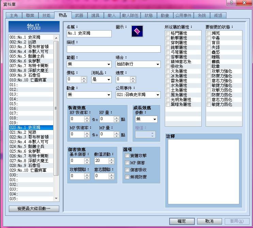Click the item icon image next to 圖示
253x228 pixels.
[x=137, y=31]
